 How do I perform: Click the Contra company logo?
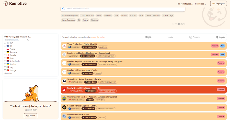point(64,107)
